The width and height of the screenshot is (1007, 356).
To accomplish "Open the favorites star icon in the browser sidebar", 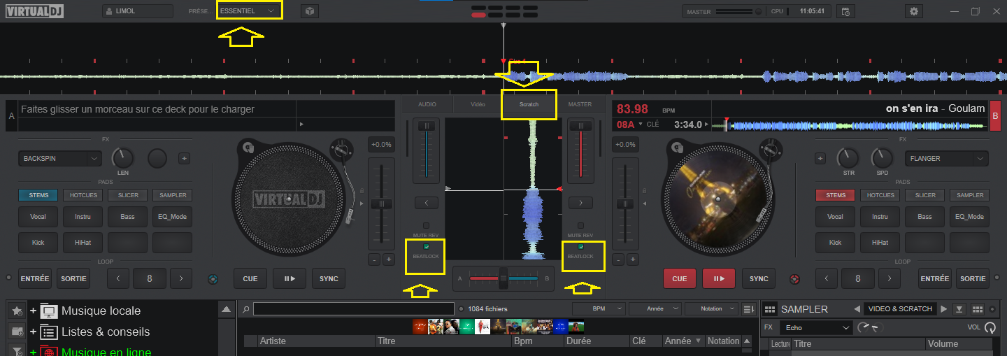I will (17, 311).
